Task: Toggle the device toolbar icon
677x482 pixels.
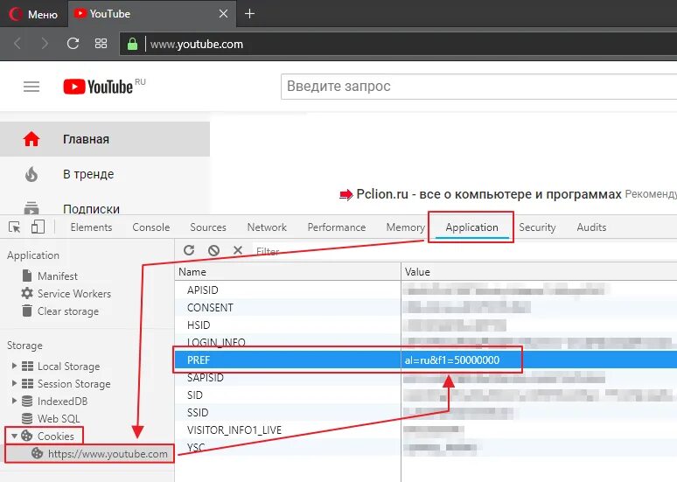Action: pos(38,227)
